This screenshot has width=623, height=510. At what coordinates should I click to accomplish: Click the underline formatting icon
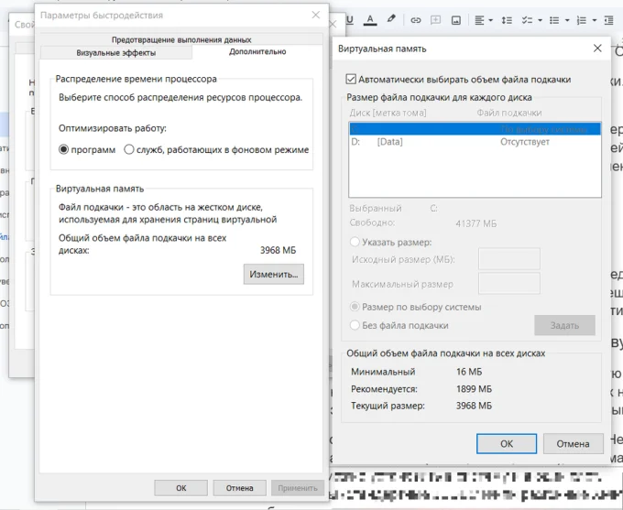[x=350, y=20]
